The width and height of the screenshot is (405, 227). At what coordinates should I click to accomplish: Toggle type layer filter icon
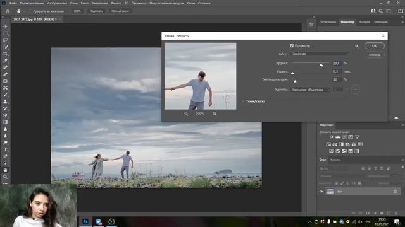pos(375,168)
